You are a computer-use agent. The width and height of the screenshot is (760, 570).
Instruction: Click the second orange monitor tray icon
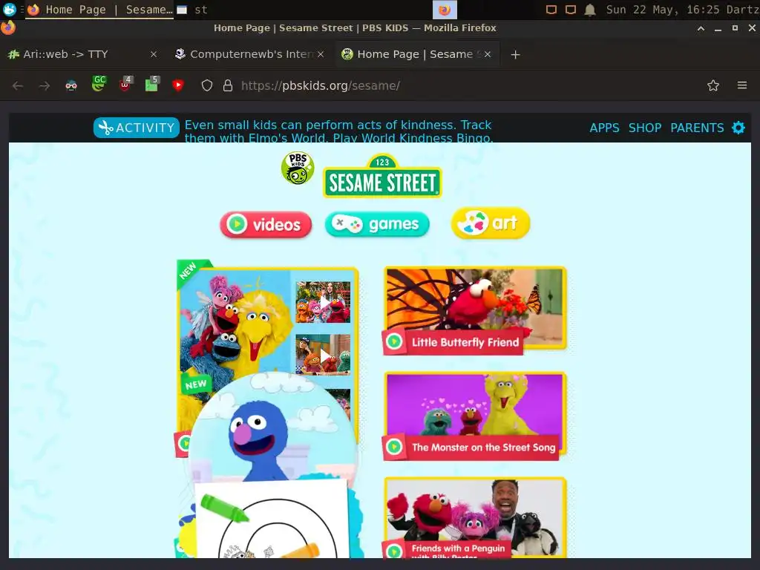(x=571, y=10)
